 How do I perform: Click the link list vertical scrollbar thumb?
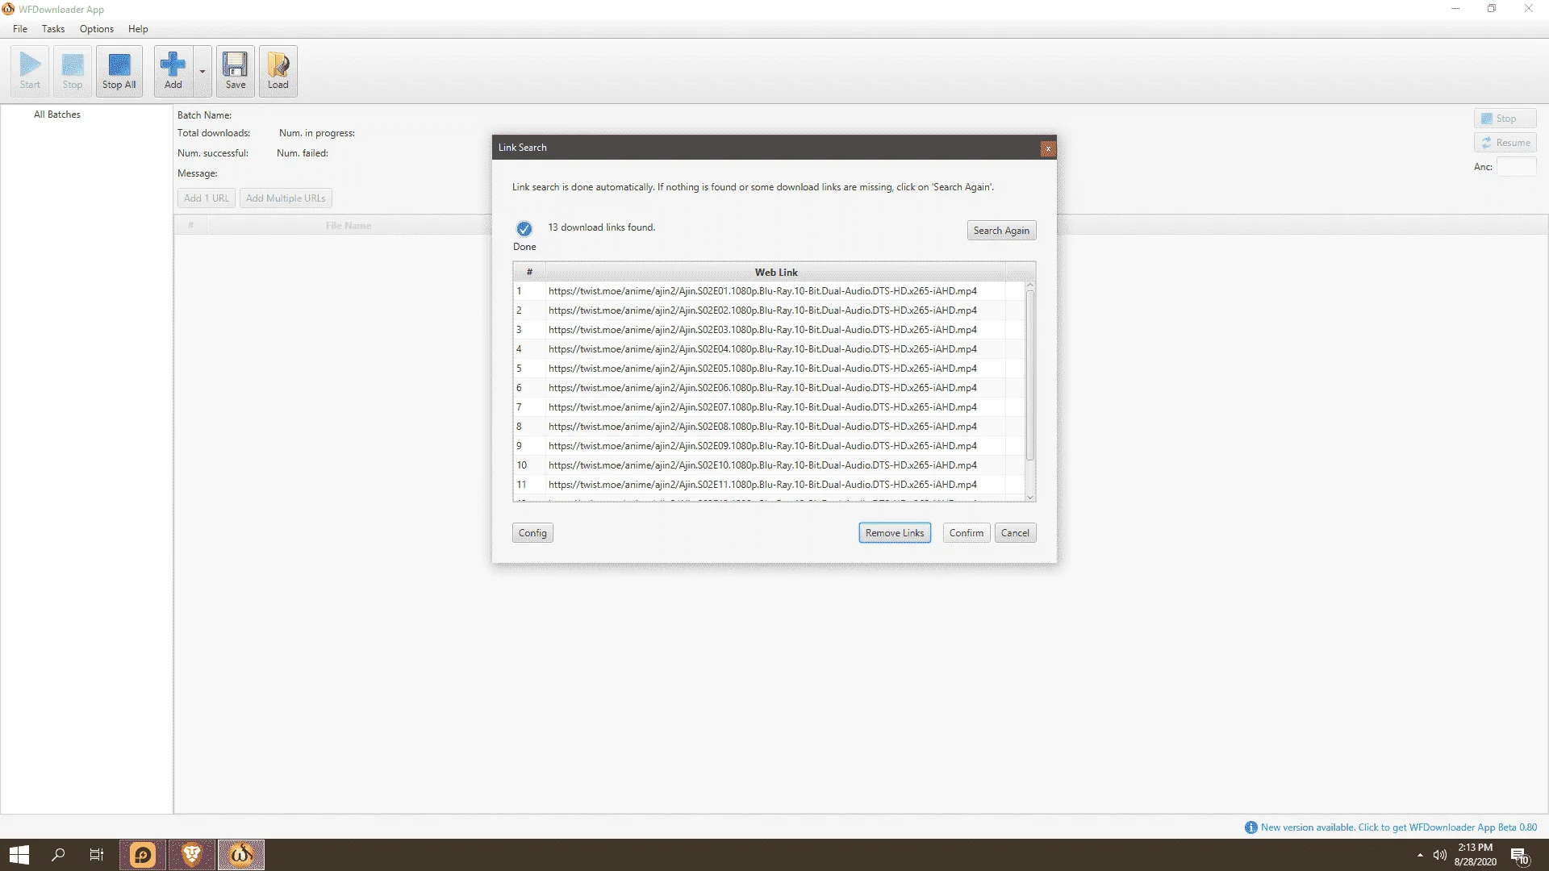coord(1030,375)
